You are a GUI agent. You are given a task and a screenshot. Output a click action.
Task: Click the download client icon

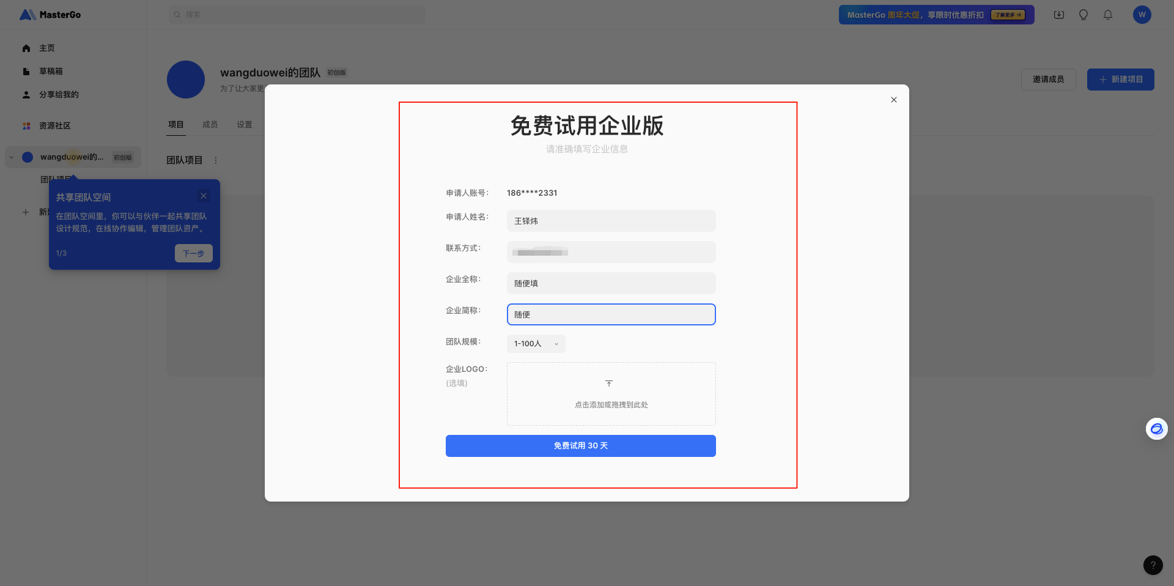point(1058,15)
